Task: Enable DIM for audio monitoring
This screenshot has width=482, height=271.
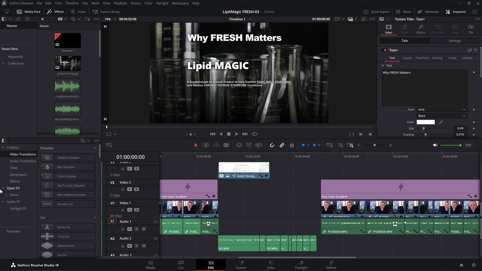Action: [468, 145]
